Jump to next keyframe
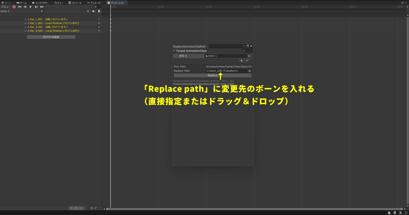Screen dimensions: 409x215 36,7
